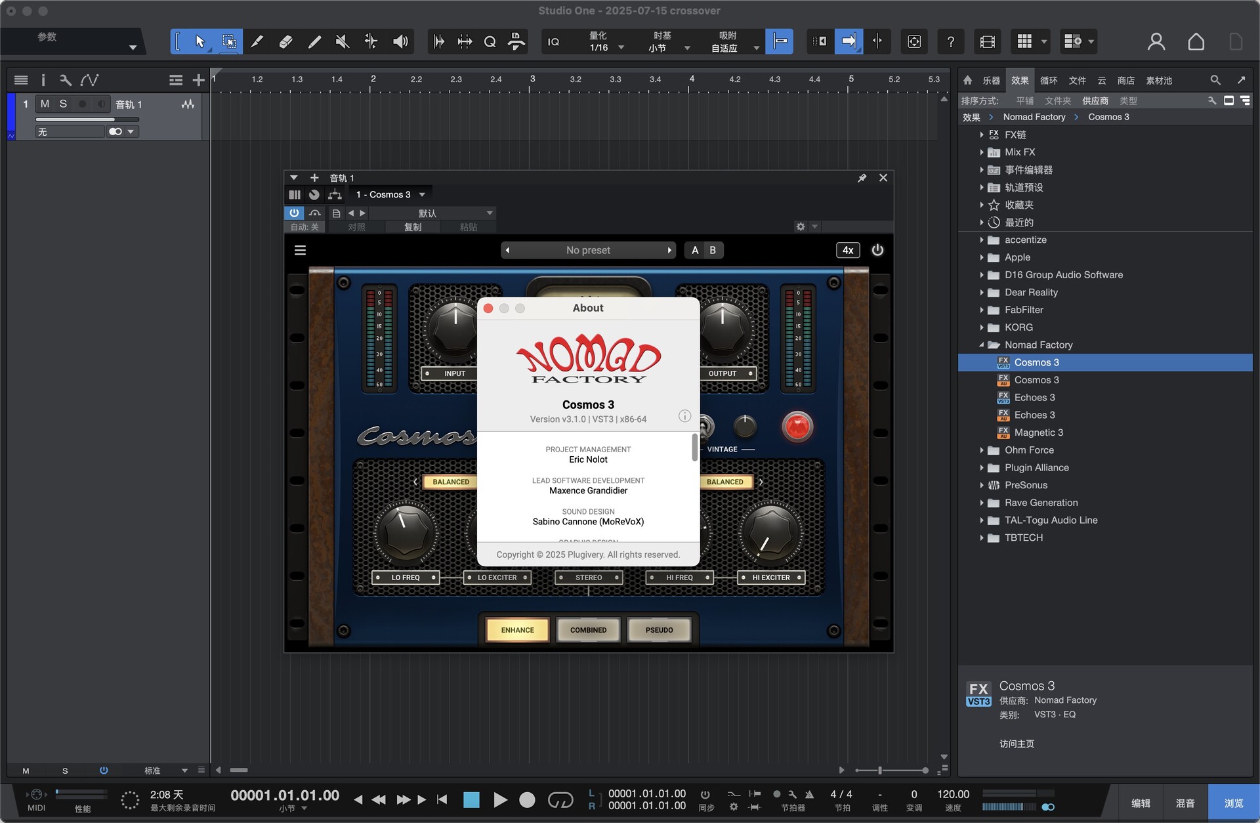Click the HI EXCITER knob
Screen dimensions: 1260x823
coord(770,533)
